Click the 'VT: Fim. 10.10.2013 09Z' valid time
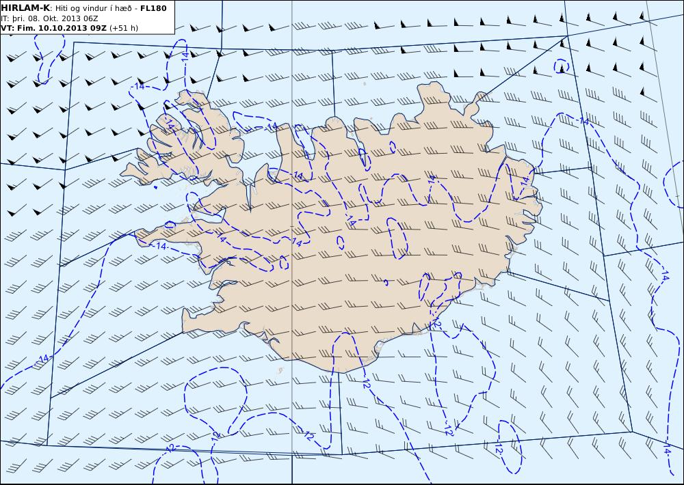The width and height of the screenshot is (684, 485). point(53,28)
